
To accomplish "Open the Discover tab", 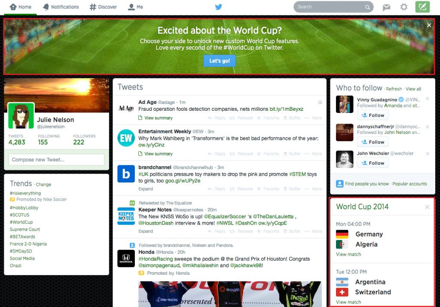I will click(103, 7).
